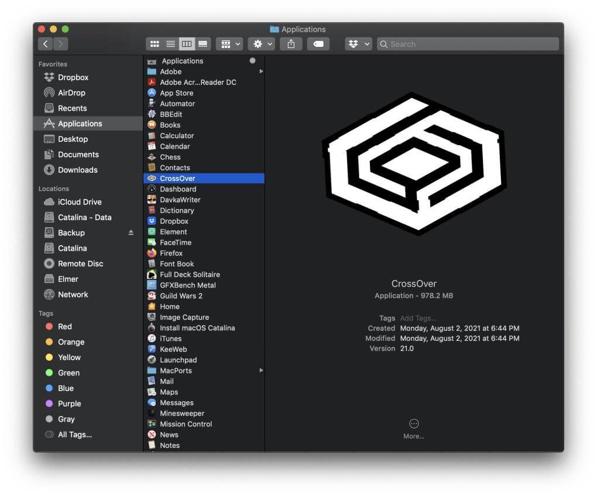The image size is (597, 496).
Task: Select the FaceTime app icon
Action: pos(152,242)
